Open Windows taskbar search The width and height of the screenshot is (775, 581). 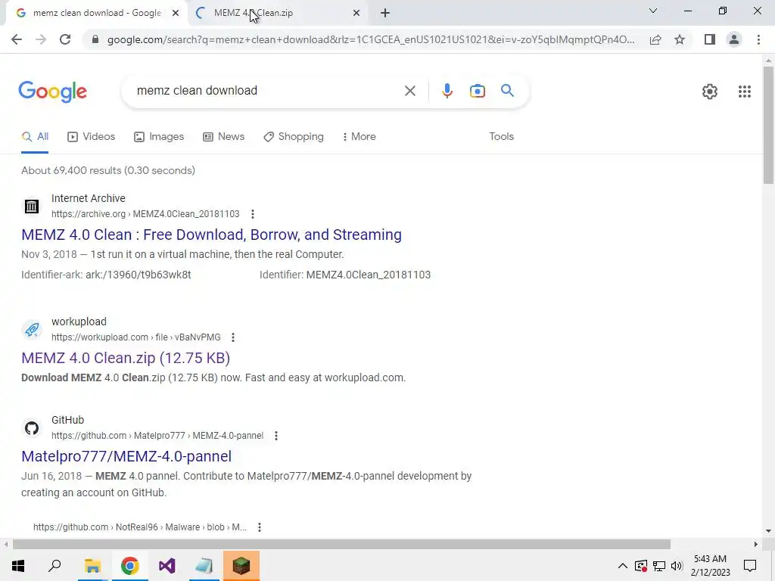54,566
